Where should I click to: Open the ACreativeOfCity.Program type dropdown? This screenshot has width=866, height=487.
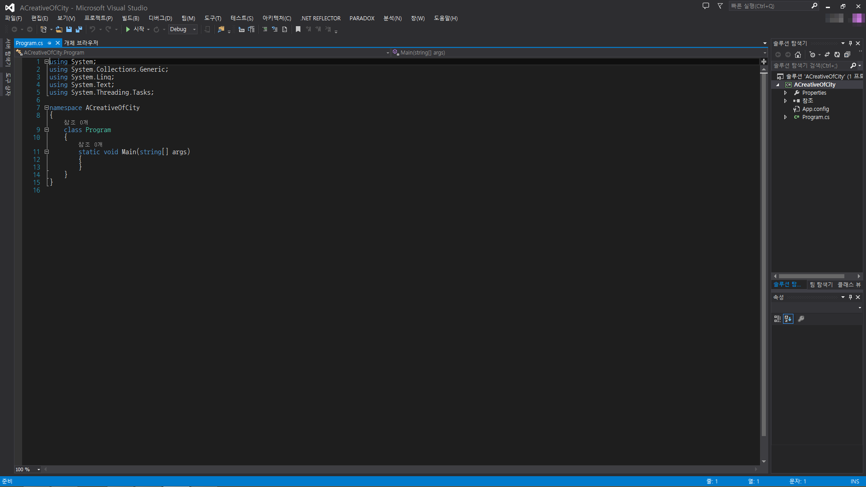pyautogui.click(x=203, y=53)
